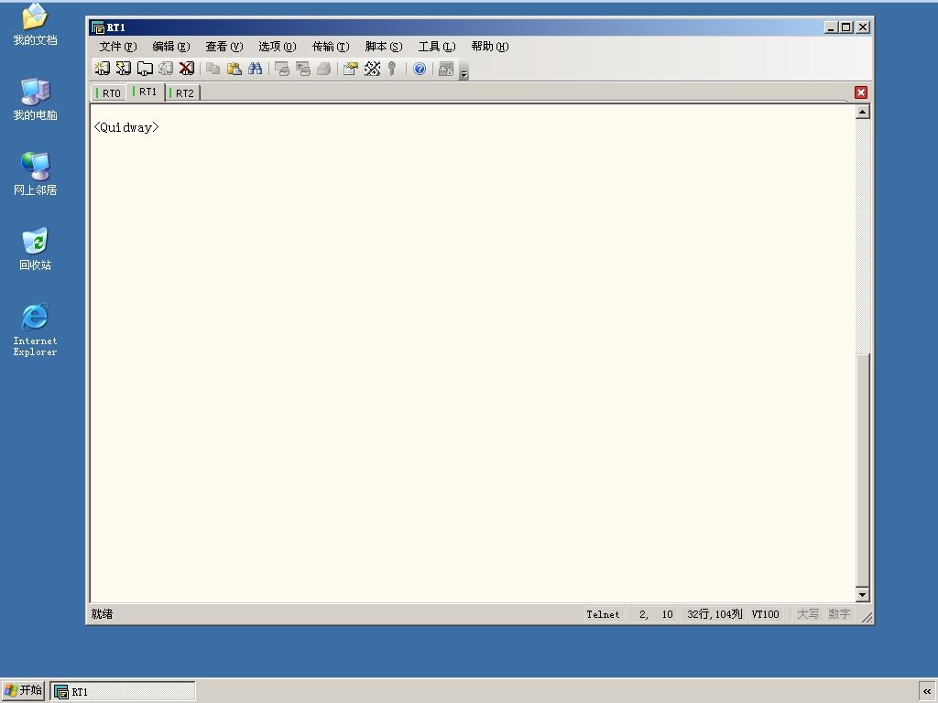Viewport: 938px width, 703px height.
Task: Click the Quick Connect lightning icon
Action: pyautogui.click(x=124, y=69)
